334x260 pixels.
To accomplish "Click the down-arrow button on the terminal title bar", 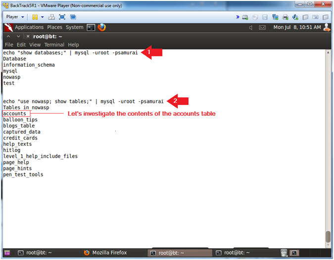I will click(18, 37).
